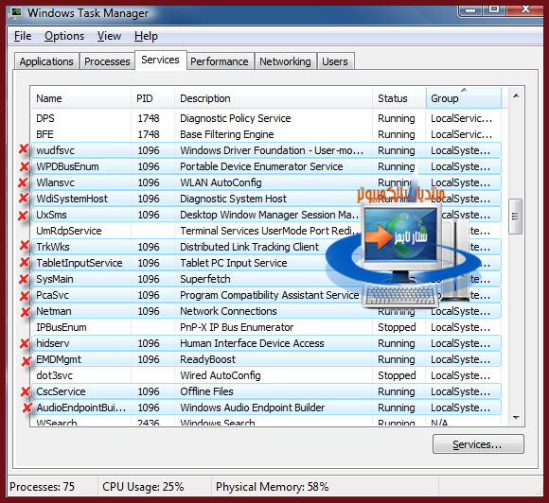
Task: Click the vertical scrollbar thumb
Action: pyautogui.click(x=515, y=217)
